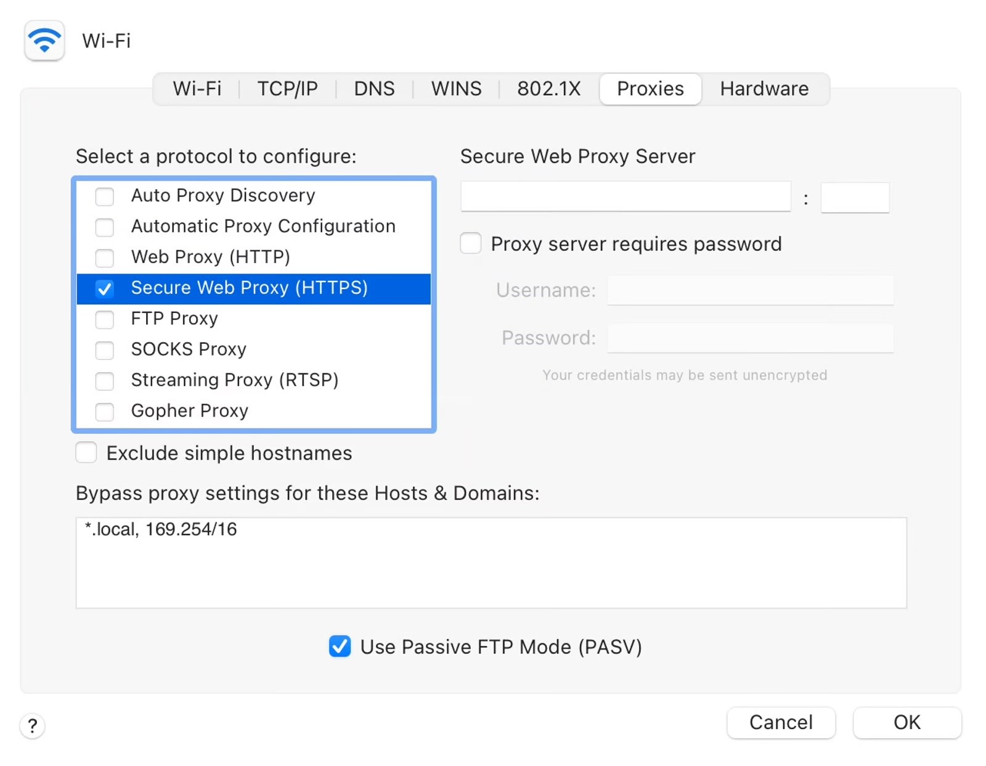Select the 802.1X tab
Image resolution: width=986 pixels, height=766 pixels.
[548, 89]
